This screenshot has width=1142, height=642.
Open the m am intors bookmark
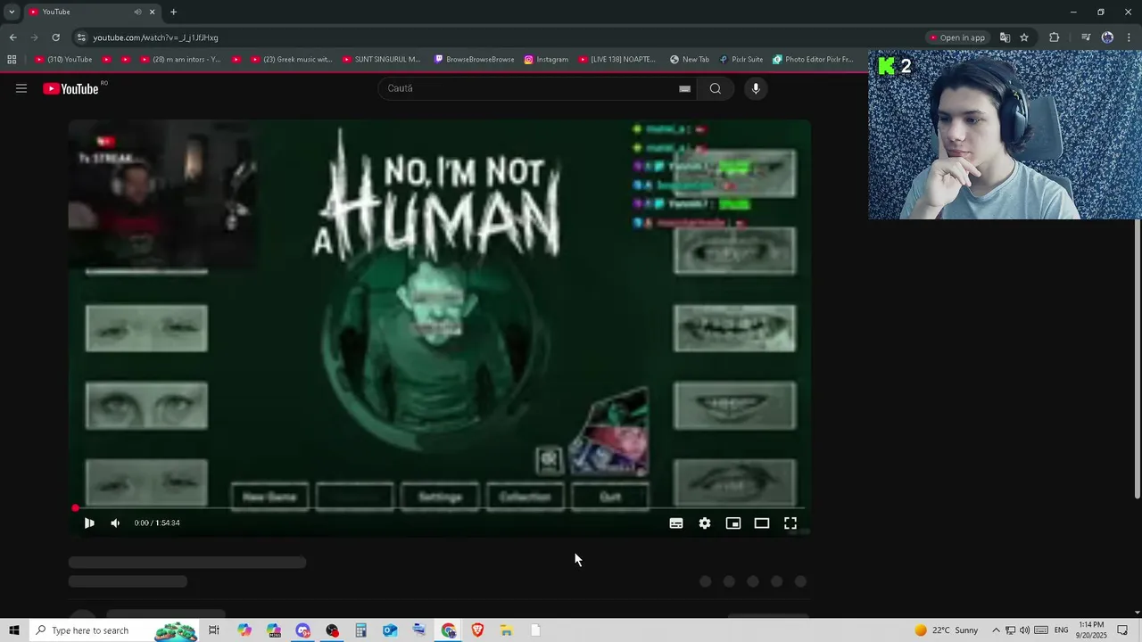[179, 60]
